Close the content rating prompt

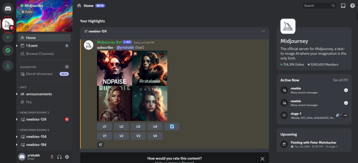262,159
